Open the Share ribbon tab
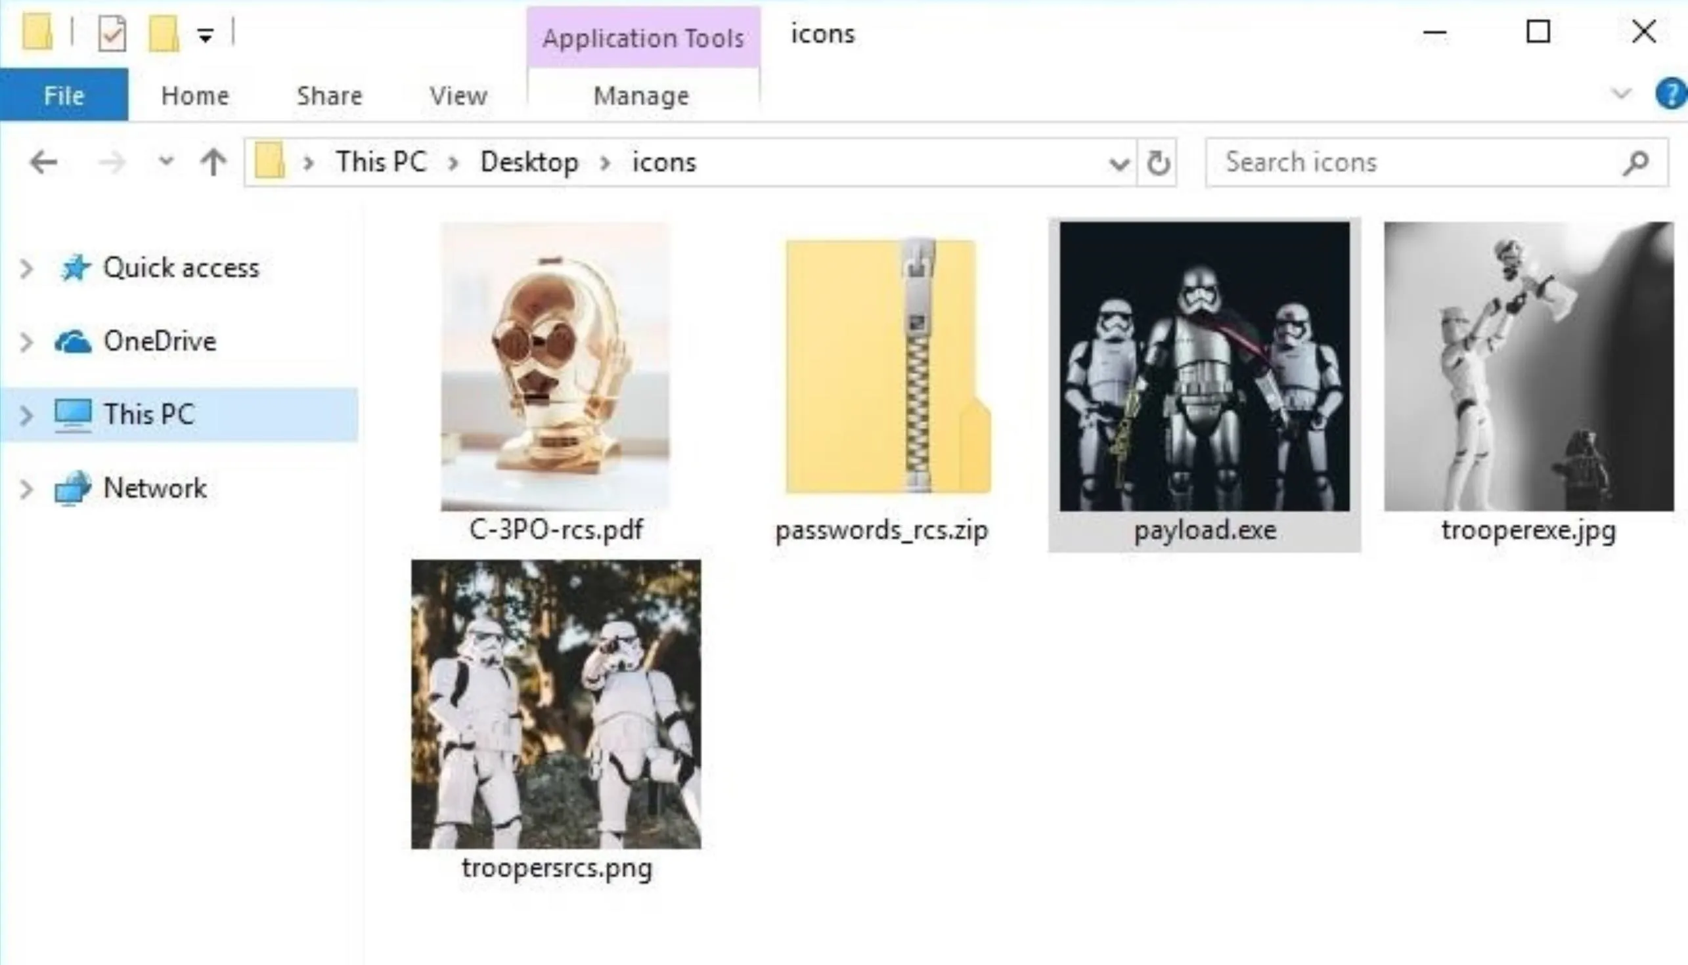 (x=330, y=96)
